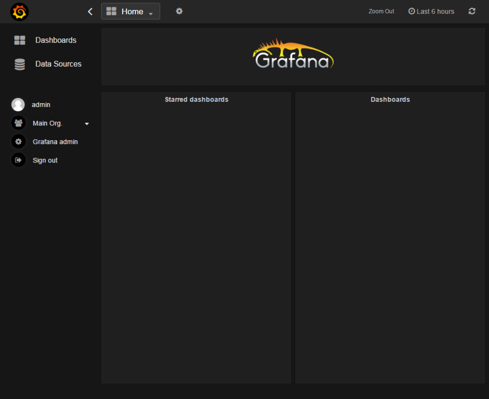Expand the Main Org. dropdown caret

click(87, 124)
